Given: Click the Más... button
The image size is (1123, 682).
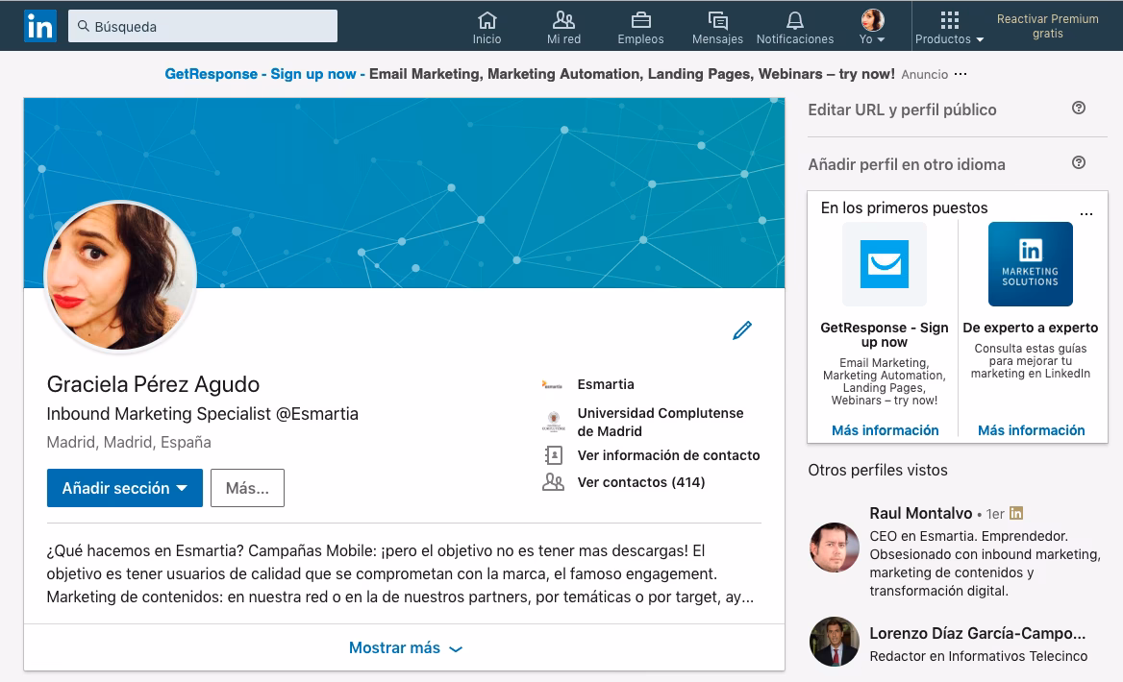Looking at the screenshot, I should 247,488.
